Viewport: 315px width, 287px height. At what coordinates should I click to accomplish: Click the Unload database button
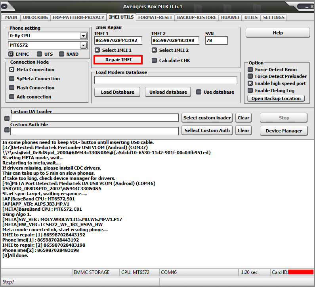pyautogui.click(x=168, y=92)
